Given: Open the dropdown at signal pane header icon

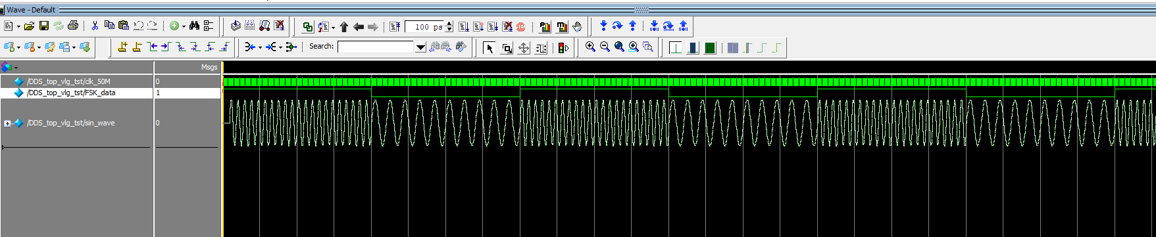Looking at the screenshot, I should (x=16, y=68).
